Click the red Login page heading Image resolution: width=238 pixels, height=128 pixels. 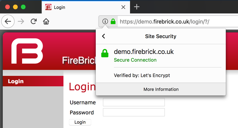click(x=82, y=87)
